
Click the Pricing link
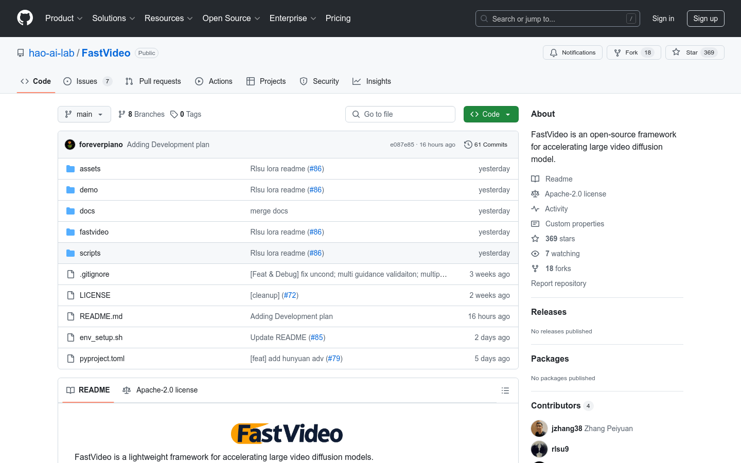click(x=338, y=18)
